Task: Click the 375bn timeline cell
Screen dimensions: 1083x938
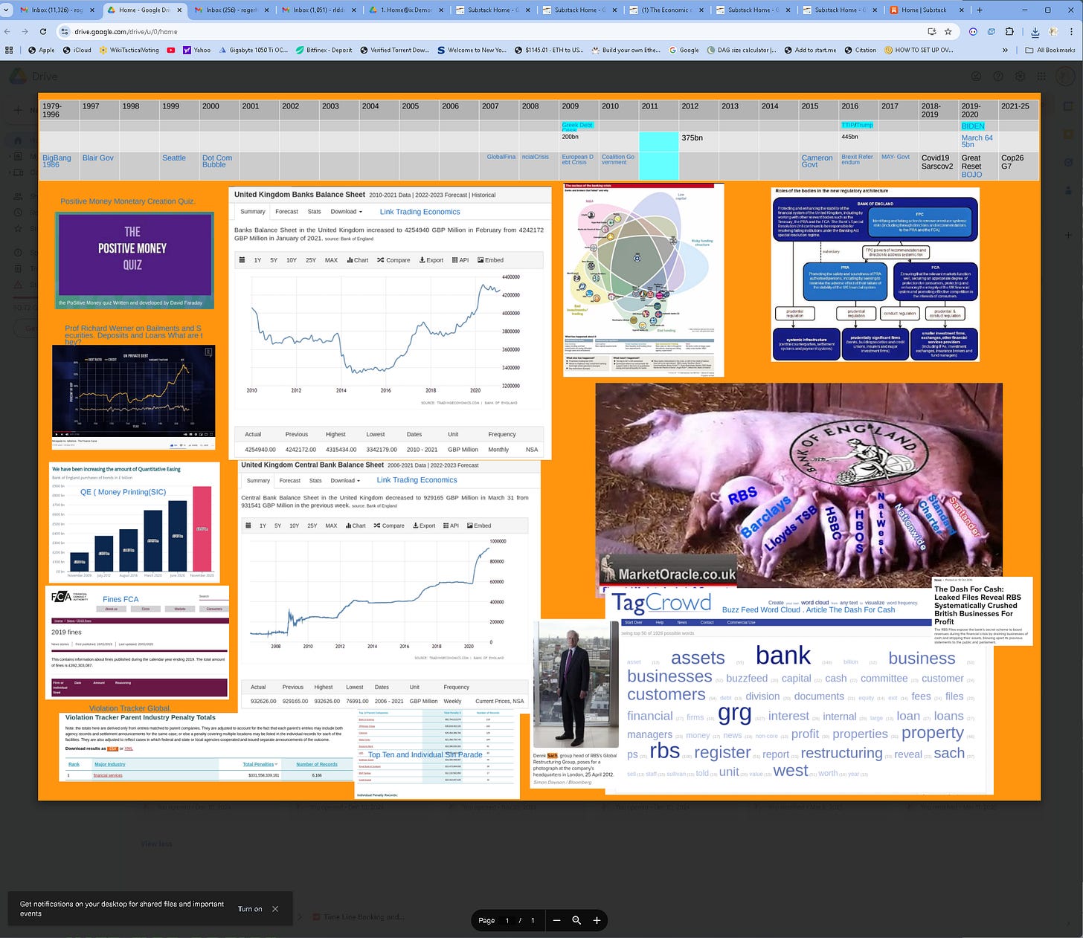Action: [x=698, y=141]
